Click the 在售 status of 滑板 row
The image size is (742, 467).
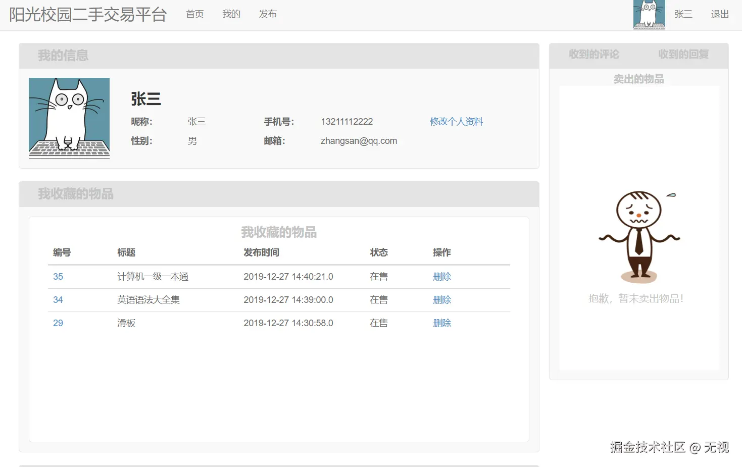pos(379,323)
